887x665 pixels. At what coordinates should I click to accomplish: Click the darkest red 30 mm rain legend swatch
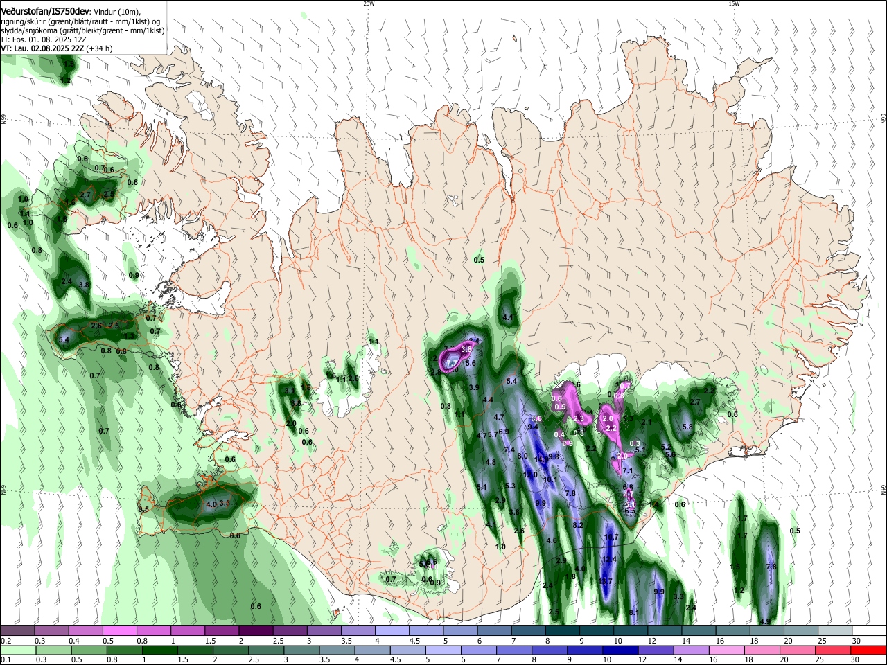869,650
